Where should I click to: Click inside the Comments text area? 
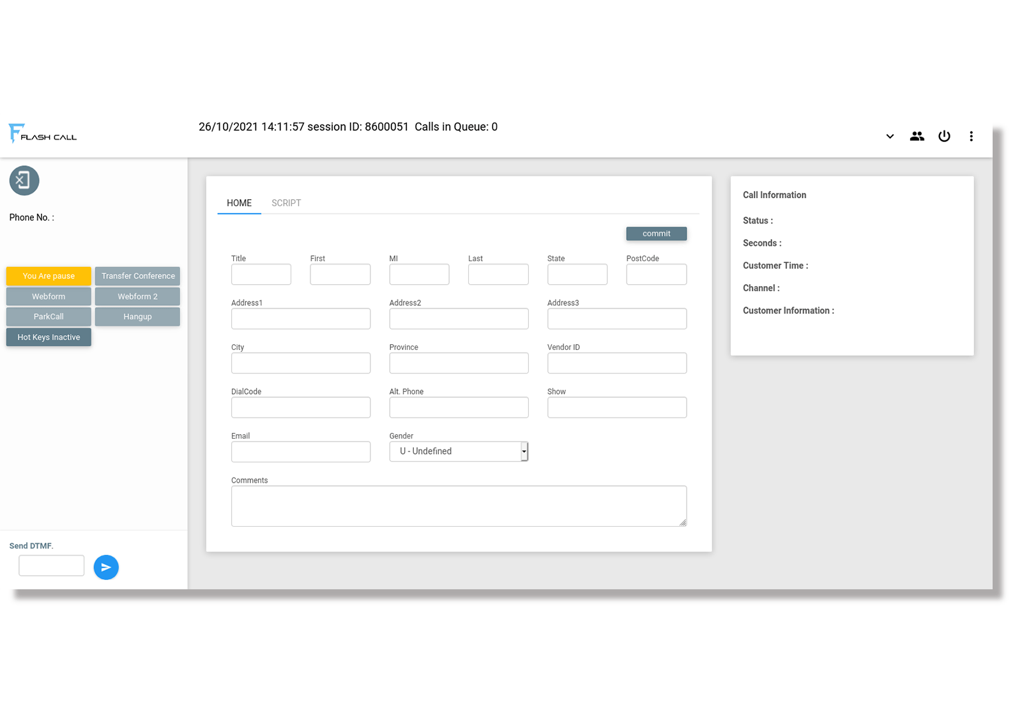[x=458, y=506]
